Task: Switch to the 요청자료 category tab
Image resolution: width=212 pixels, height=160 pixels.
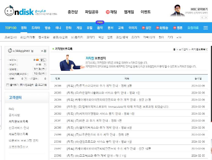Action: coord(193,28)
